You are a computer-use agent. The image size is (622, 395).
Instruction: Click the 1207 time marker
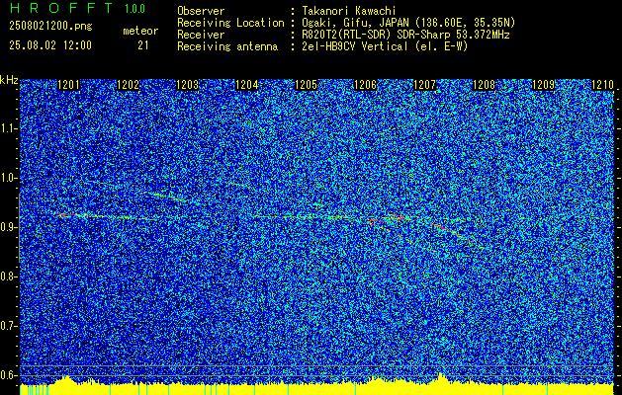[x=425, y=85]
